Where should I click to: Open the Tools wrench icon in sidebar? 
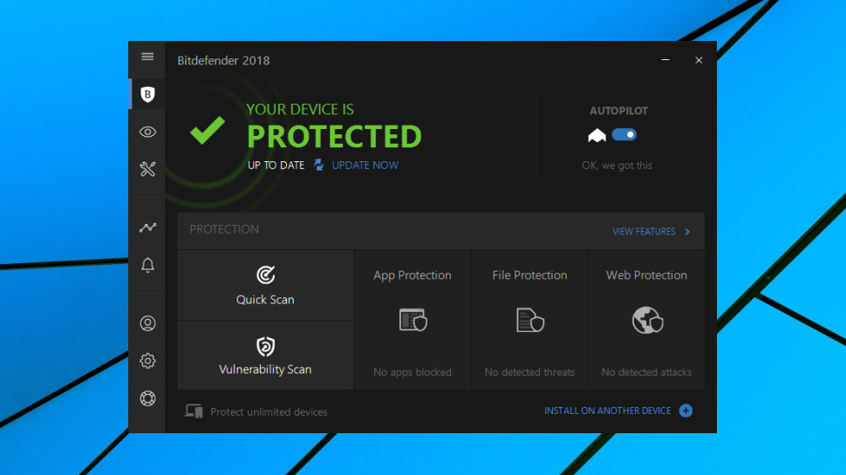point(147,169)
